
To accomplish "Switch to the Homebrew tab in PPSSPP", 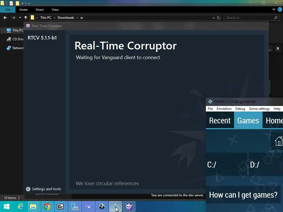I will tap(273, 120).
